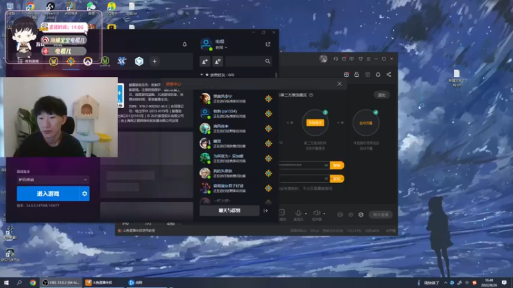This screenshot has width=513, height=288.
Task: Open the Warcraft III game icon tab
Action: click(x=53, y=61)
